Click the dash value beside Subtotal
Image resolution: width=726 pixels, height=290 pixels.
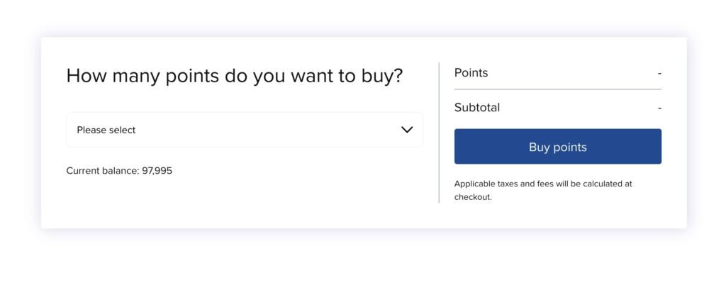coord(659,108)
